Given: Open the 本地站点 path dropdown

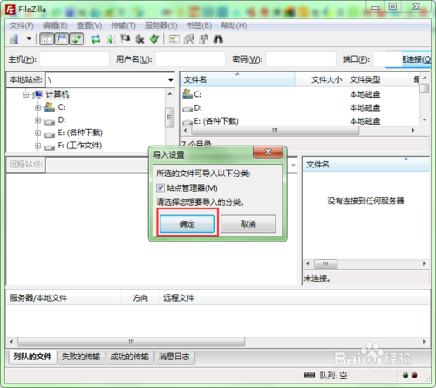Looking at the screenshot, I should [x=170, y=80].
